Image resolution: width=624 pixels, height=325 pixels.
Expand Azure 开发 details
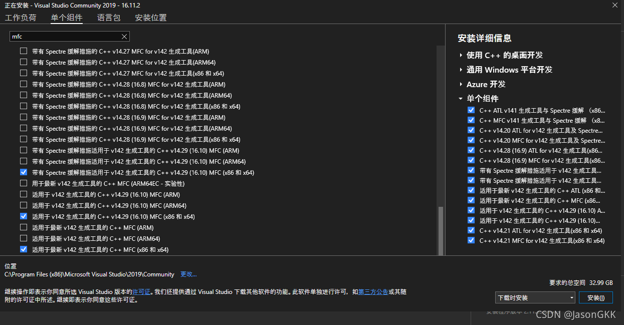coord(461,84)
